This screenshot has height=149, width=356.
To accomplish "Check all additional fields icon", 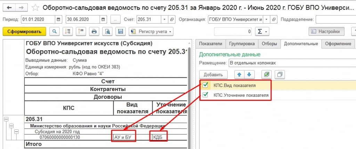I will pyautogui.click(x=266, y=74).
